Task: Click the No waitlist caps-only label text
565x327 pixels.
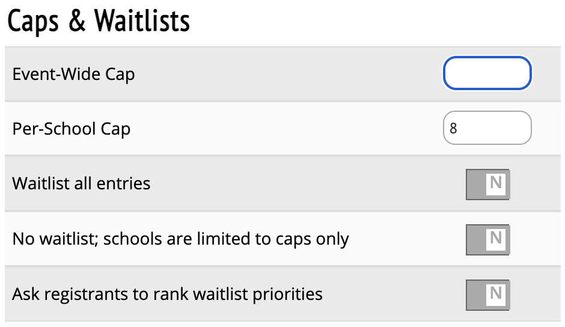Action: [x=180, y=239]
